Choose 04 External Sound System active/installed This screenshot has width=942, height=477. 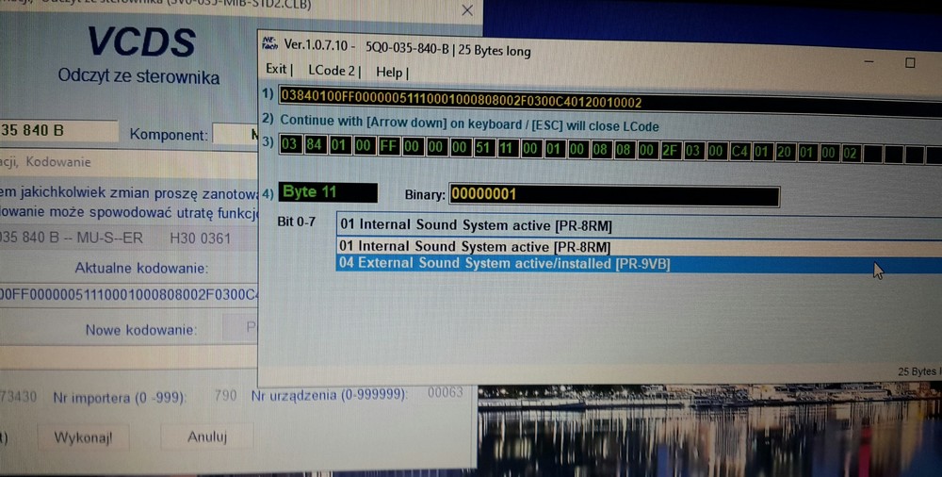pyautogui.click(x=504, y=264)
